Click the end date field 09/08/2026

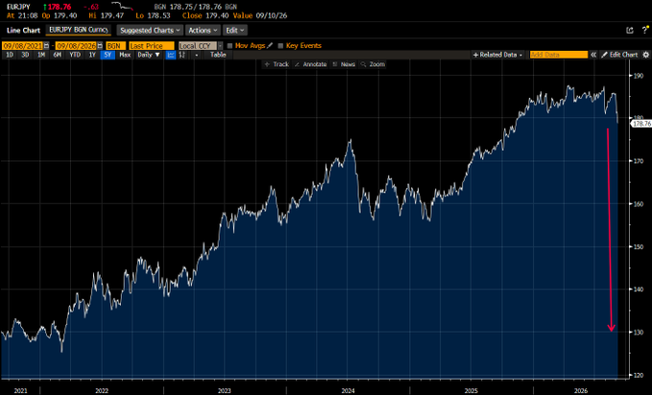[x=76, y=46]
